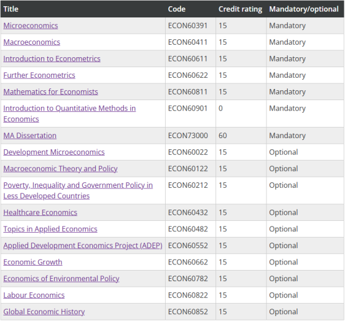The image size is (345, 321).
Task: Click Introduction to Econometrics link
Action: click(x=52, y=58)
